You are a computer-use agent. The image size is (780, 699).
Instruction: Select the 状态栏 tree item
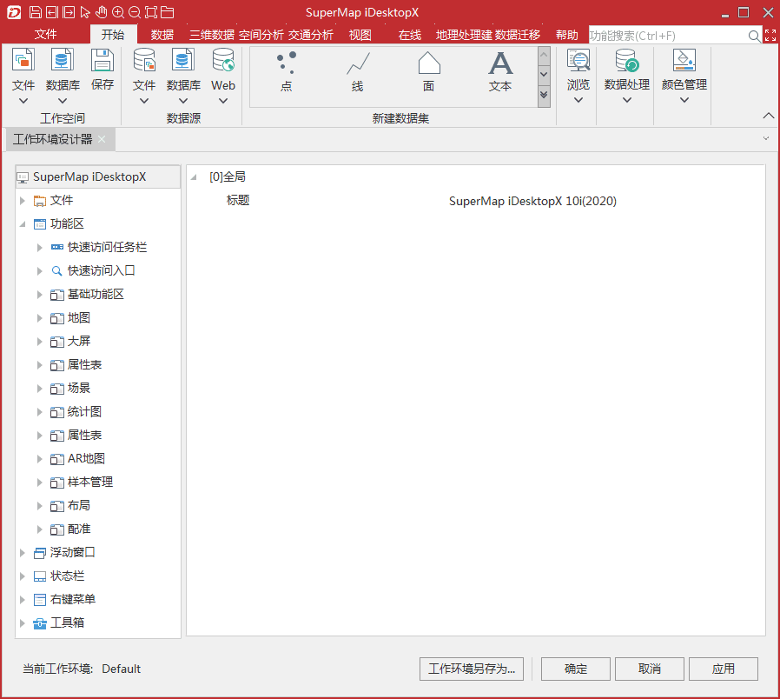67,576
